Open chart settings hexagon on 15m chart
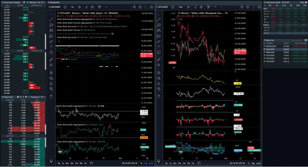Screen dimensions: 308x167 tap(248, 7)
